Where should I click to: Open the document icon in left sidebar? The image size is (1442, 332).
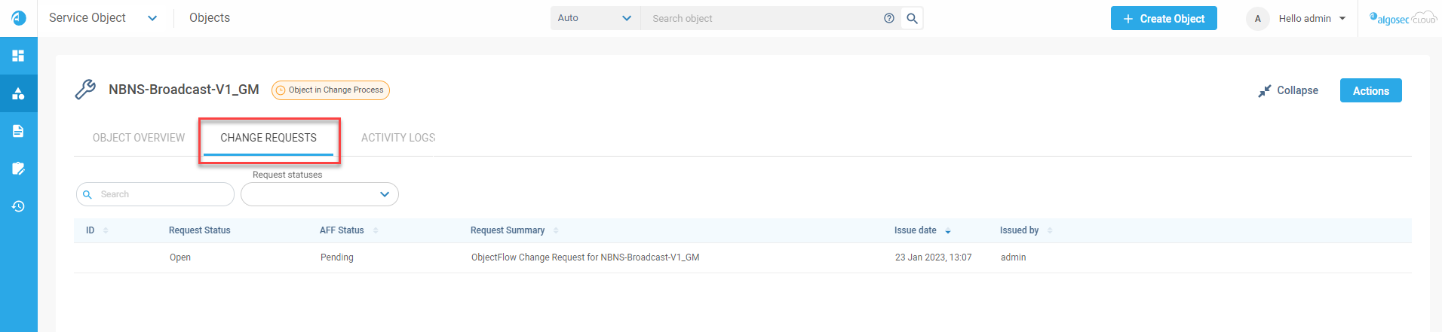19,131
